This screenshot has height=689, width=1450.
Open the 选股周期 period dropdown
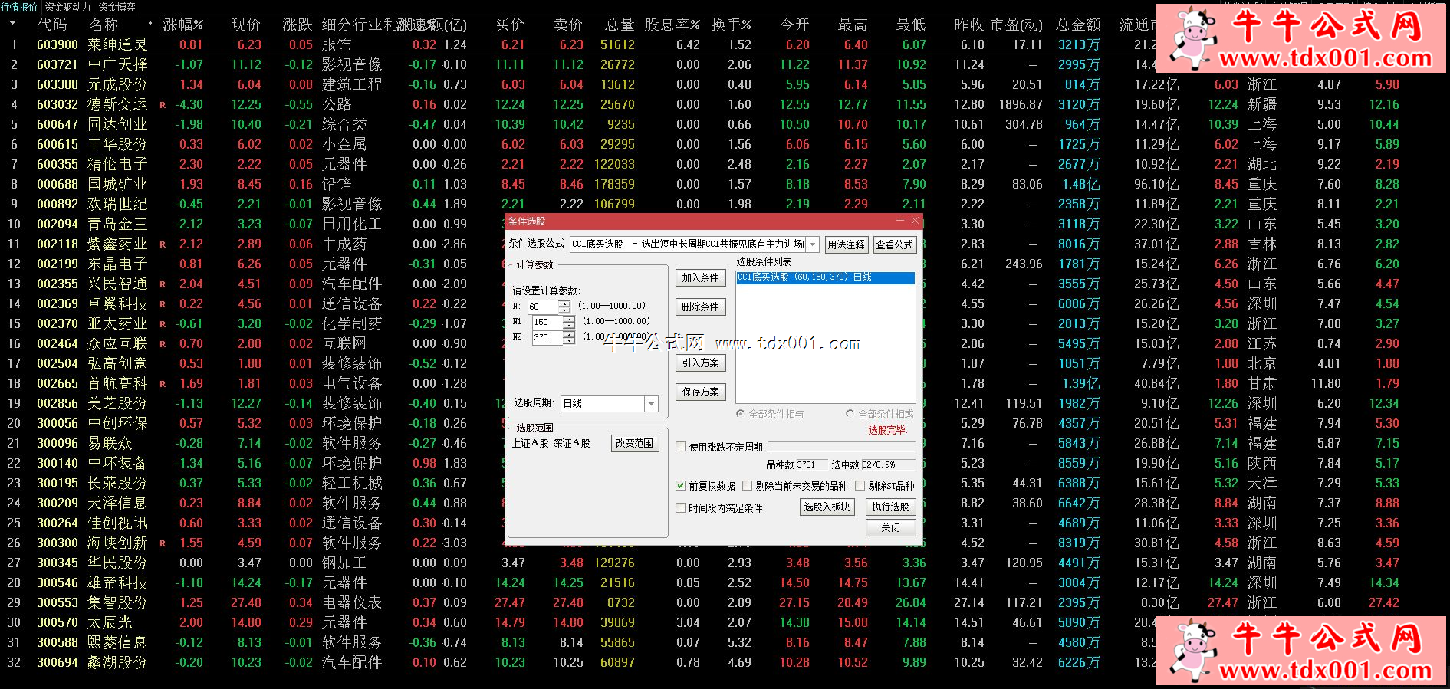(x=651, y=404)
